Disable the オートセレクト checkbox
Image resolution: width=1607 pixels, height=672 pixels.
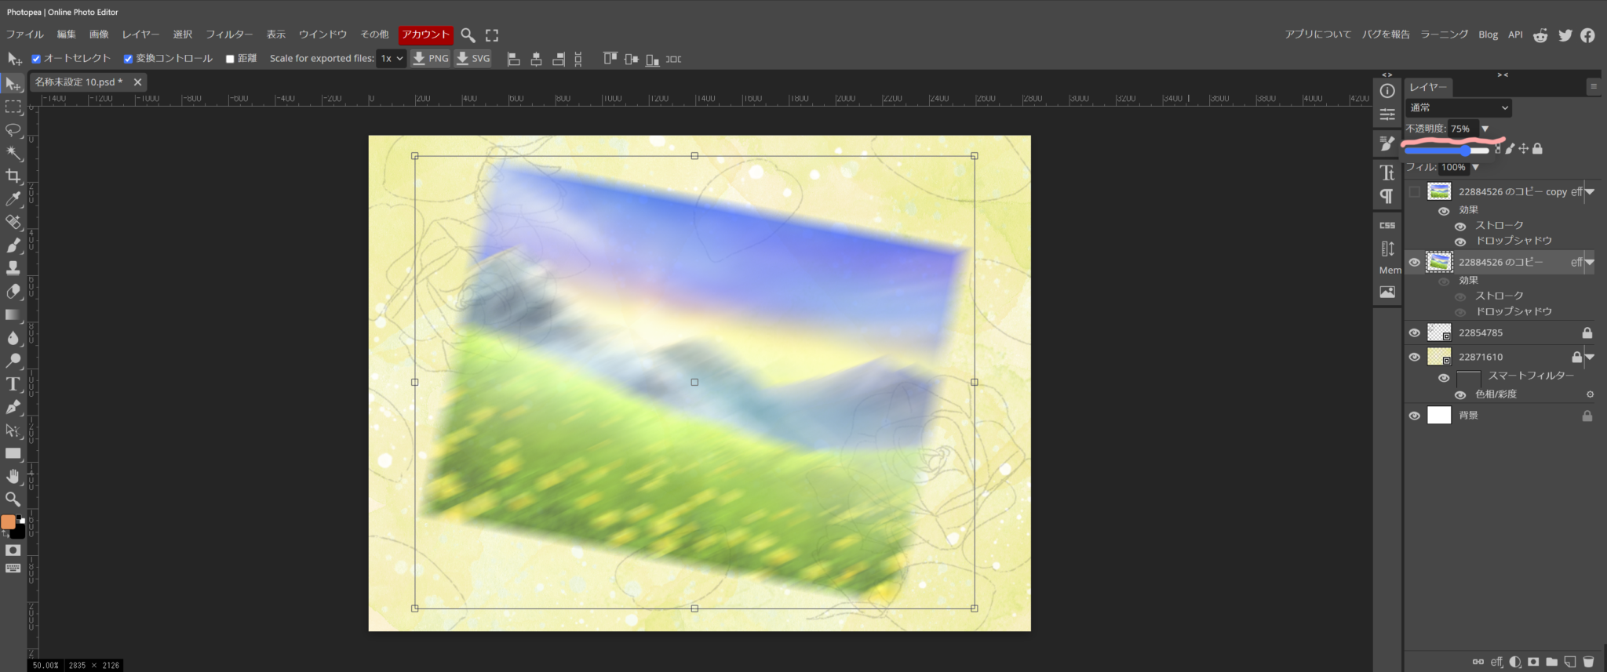[x=36, y=59]
